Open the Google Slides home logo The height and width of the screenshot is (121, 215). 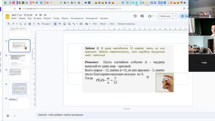[7, 16]
